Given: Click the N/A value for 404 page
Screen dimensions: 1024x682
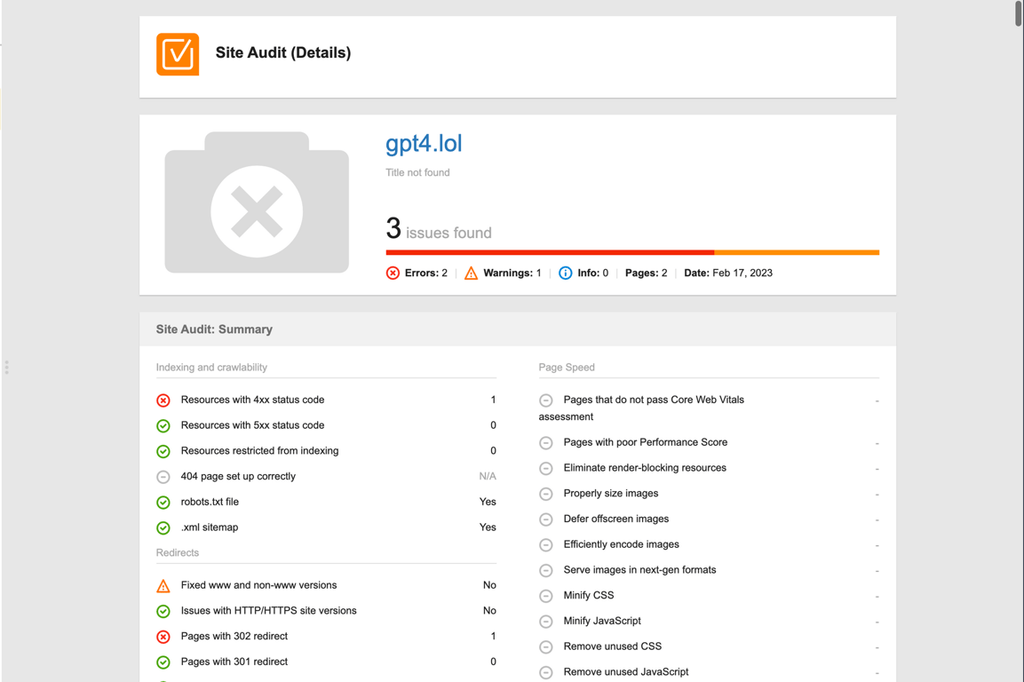Looking at the screenshot, I should [x=488, y=476].
